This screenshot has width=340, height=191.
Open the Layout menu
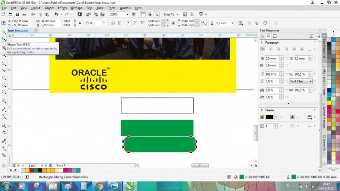pos(36,8)
